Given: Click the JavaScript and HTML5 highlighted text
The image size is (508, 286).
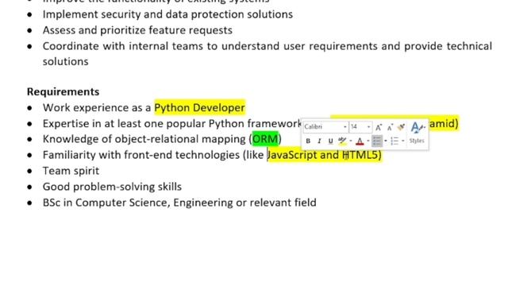Looking at the screenshot, I should click(325, 155).
